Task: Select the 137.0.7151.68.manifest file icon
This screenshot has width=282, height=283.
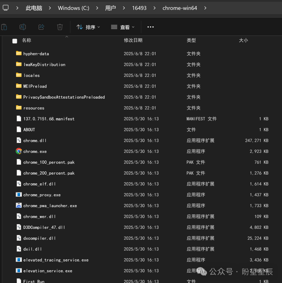Action: click(x=19, y=119)
